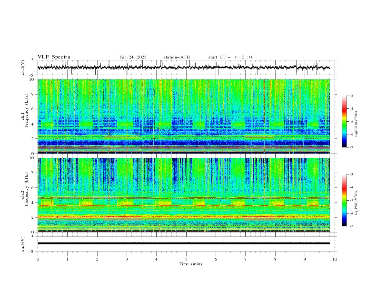Click the upper color bar's log(PSD)(V²/Hz) label
Image resolution: width=377 pixels, height=291 pixels.
(x=357, y=124)
